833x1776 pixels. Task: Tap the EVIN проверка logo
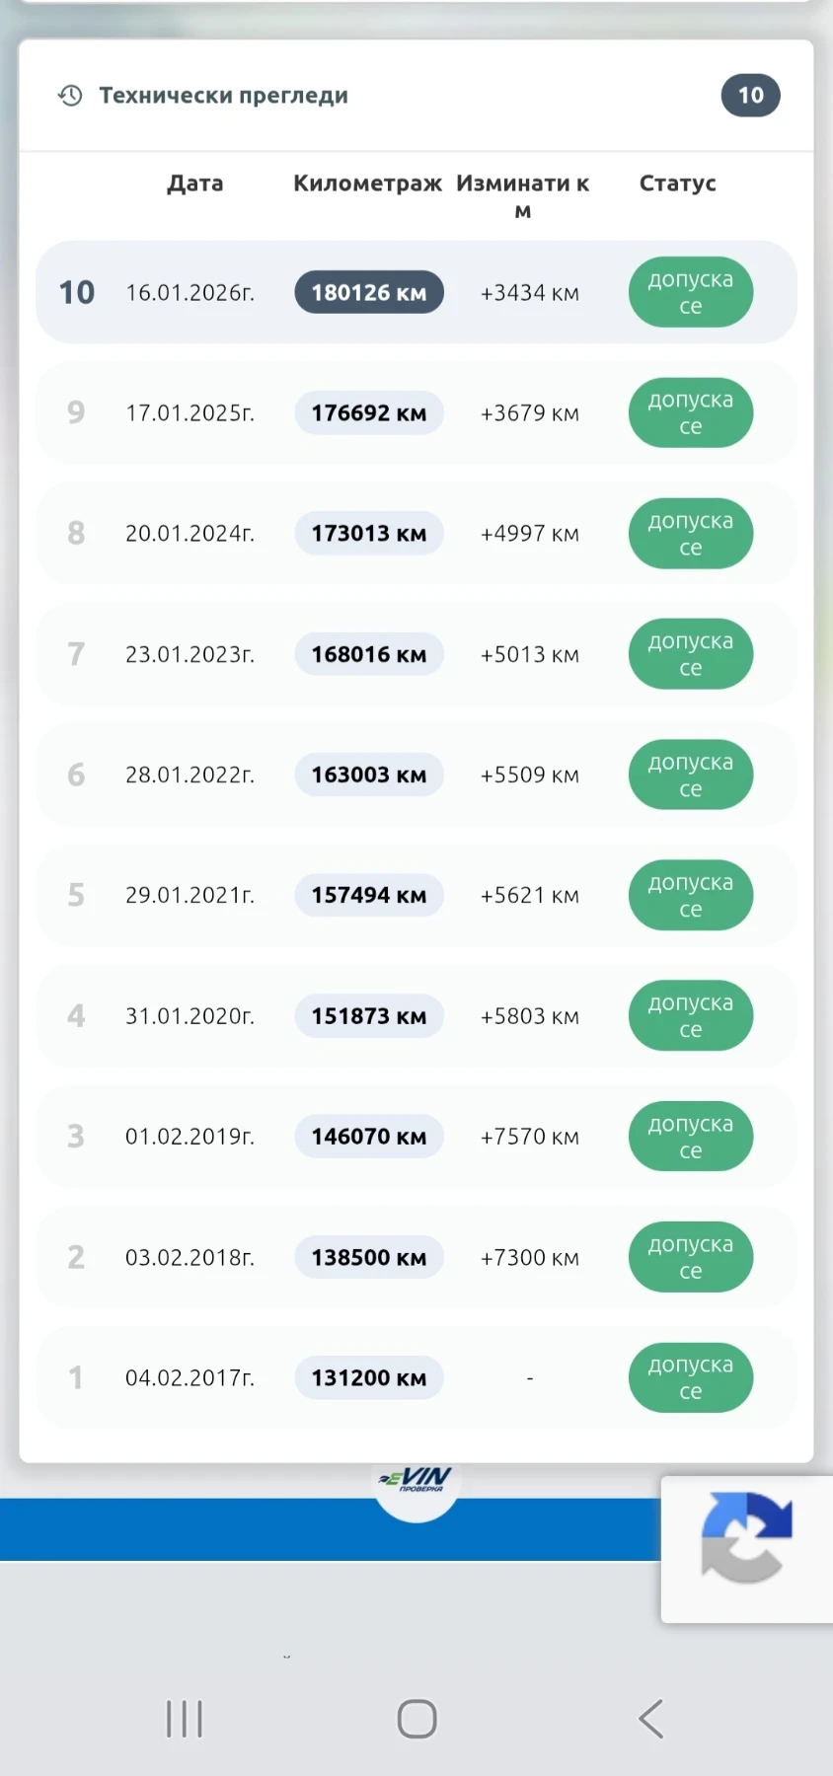click(416, 1479)
